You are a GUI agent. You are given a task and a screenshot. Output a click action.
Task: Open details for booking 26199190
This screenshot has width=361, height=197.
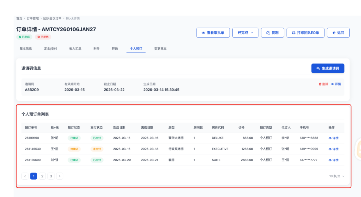pos(333,138)
